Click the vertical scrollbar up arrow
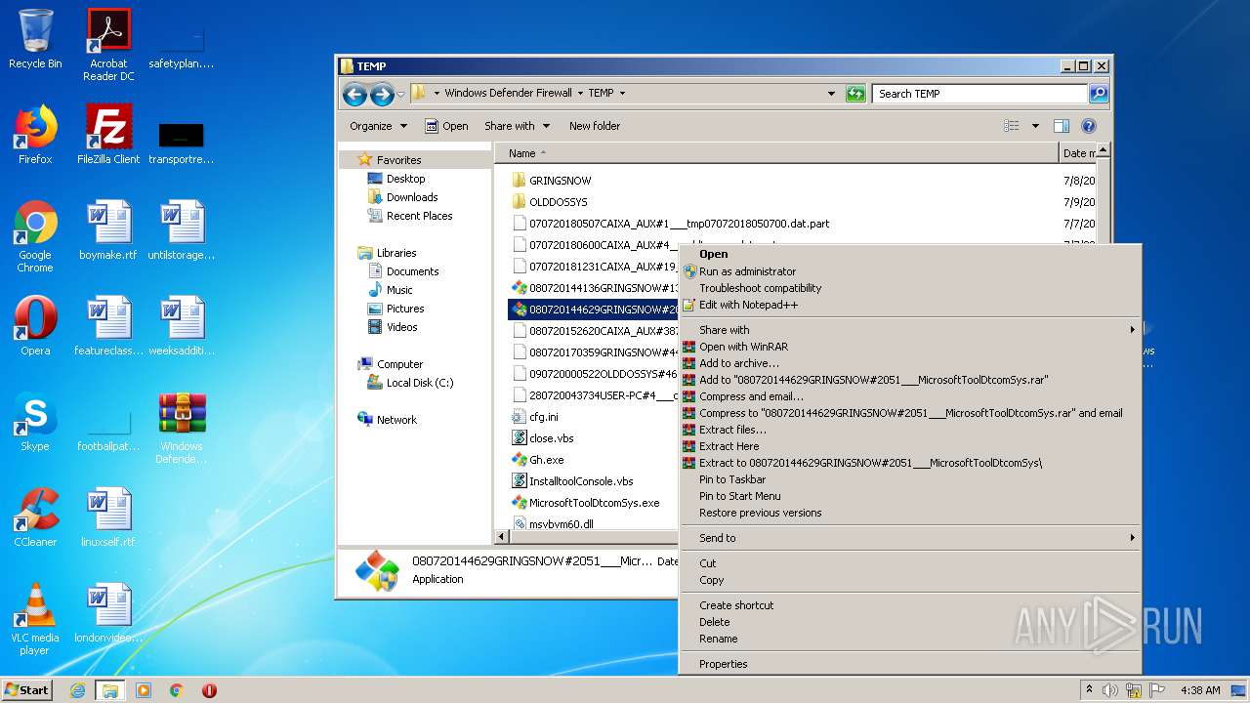Image resolution: width=1250 pixels, height=703 pixels. [x=1103, y=150]
